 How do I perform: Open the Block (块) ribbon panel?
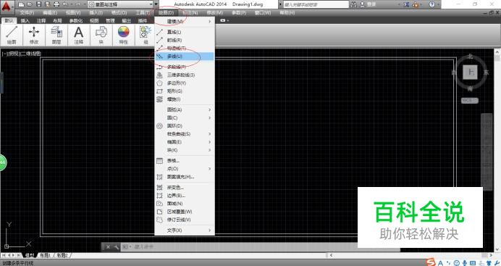click(x=101, y=35)
